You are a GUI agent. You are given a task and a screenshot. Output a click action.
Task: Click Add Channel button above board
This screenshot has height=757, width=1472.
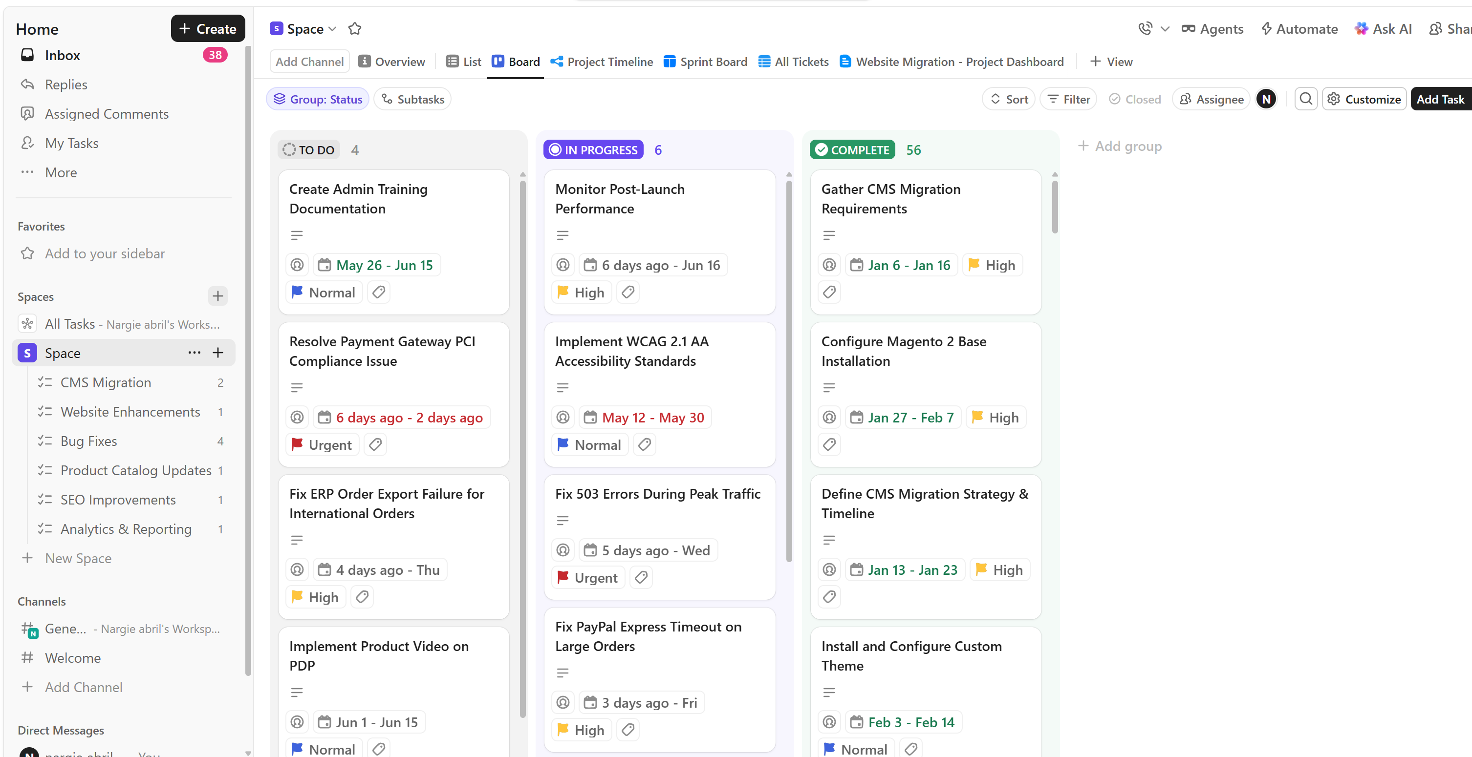click(309, 62)
